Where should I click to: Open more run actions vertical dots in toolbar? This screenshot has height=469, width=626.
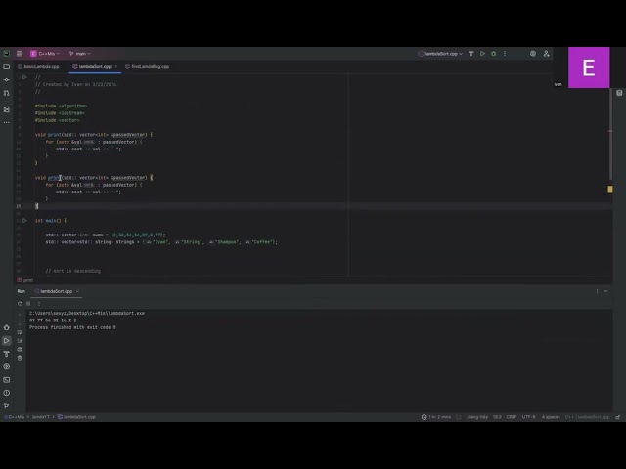[505, 54]
